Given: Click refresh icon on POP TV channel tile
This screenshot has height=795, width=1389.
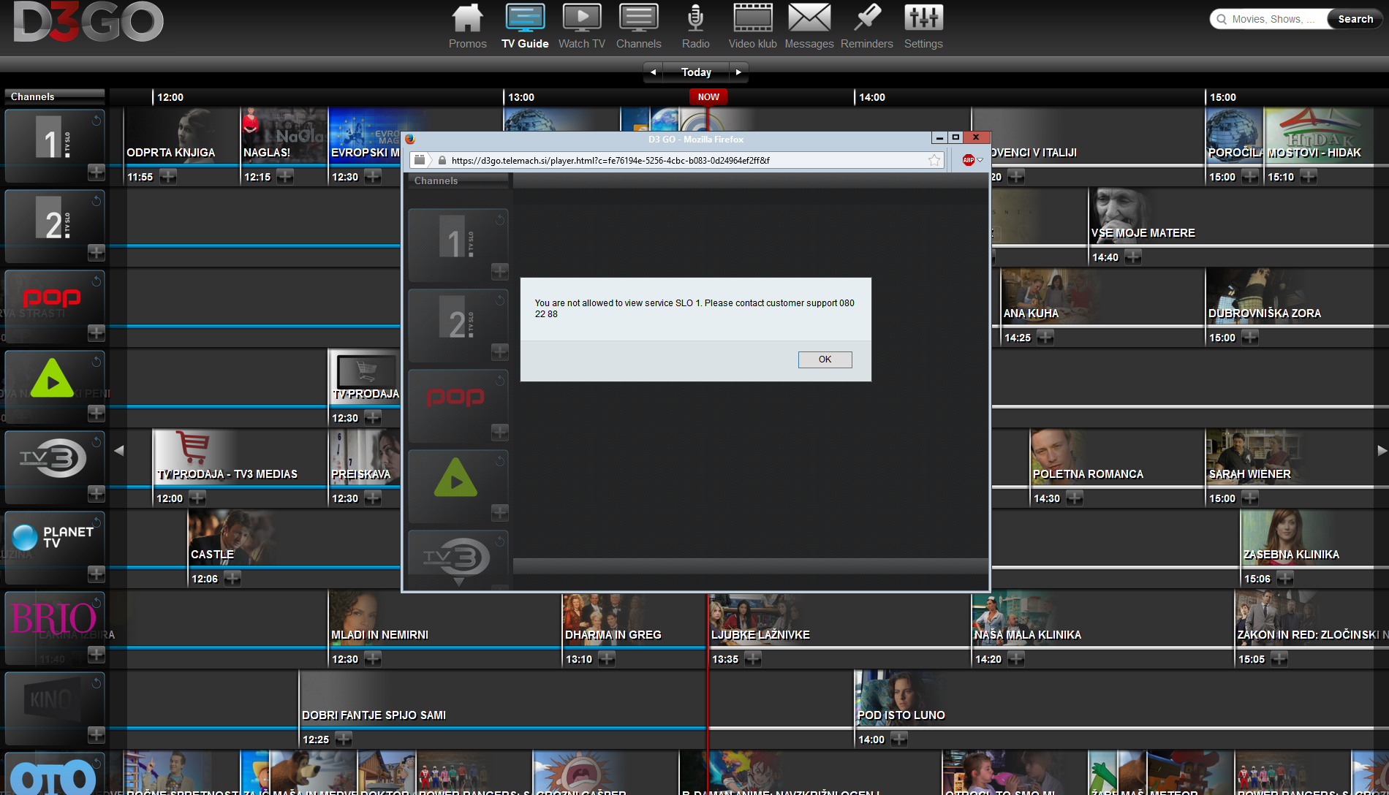Looking at the screenshot, I should (x=96, y=281).
